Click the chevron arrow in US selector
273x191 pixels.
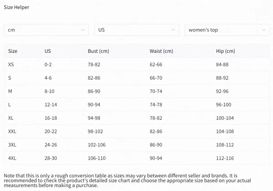173,30
